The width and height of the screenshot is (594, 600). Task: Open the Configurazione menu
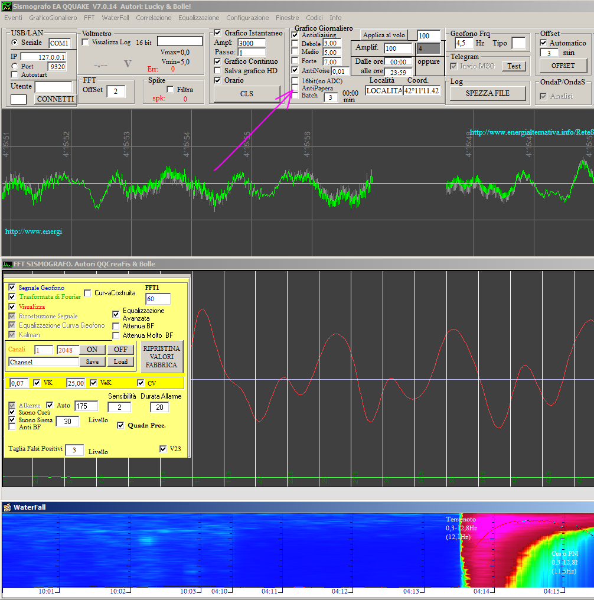click(247, 18)
